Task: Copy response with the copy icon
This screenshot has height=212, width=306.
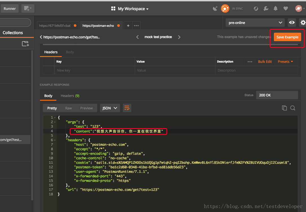Action: tap(284, 108)
